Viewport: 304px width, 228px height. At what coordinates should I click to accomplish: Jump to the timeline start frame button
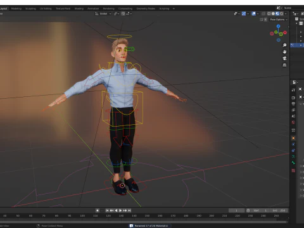[x=107, y=210]
